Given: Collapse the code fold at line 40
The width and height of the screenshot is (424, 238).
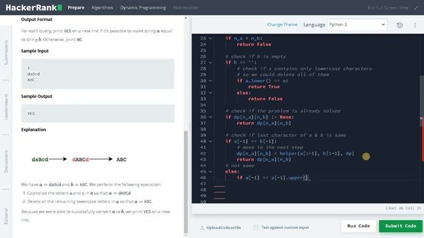Looking at the screenshot, I should (x=210, y=141).
